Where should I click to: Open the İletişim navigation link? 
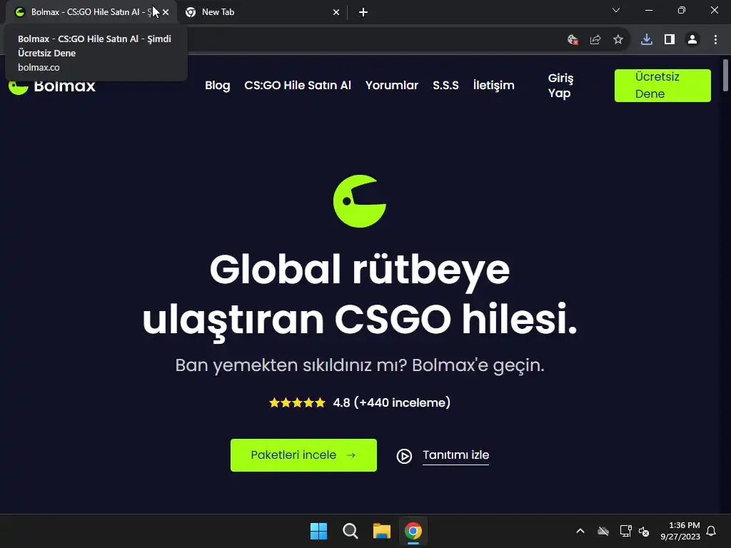(494, 86)
